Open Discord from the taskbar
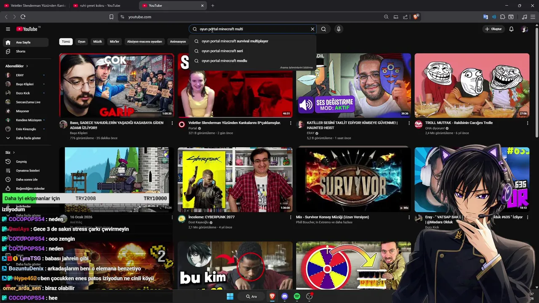This screenshot has width=539, height=303. point(285,296)
